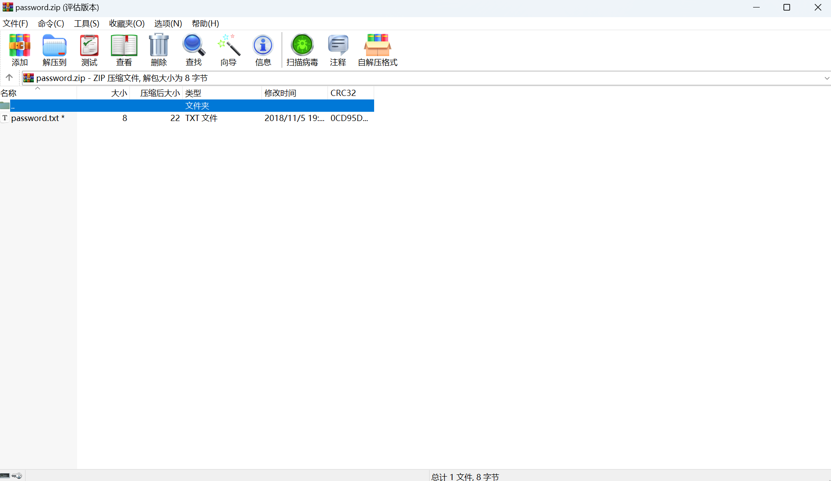Click the address bar path field
Viewport: 831px width, 481px height.
[x=426, y=78]
